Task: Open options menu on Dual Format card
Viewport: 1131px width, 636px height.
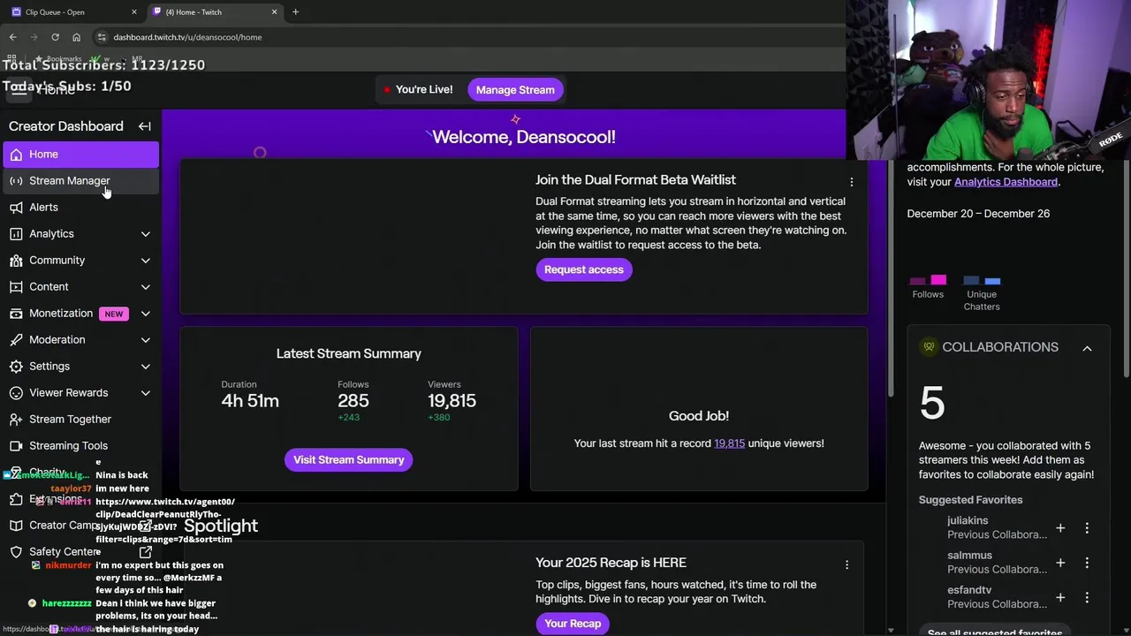Action: tap(852, 182)
